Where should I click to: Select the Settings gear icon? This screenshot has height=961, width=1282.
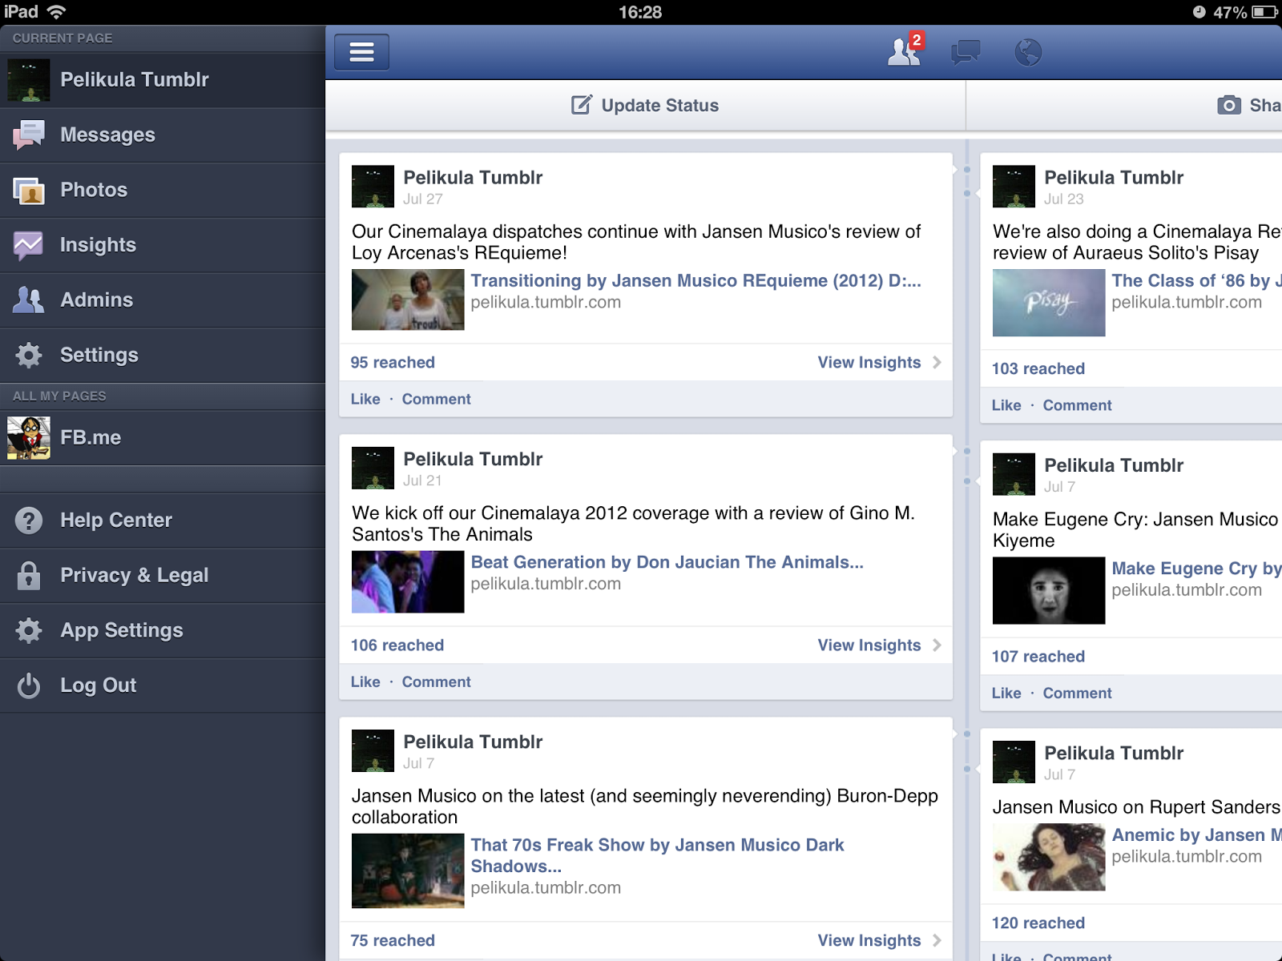pos(29,355)
